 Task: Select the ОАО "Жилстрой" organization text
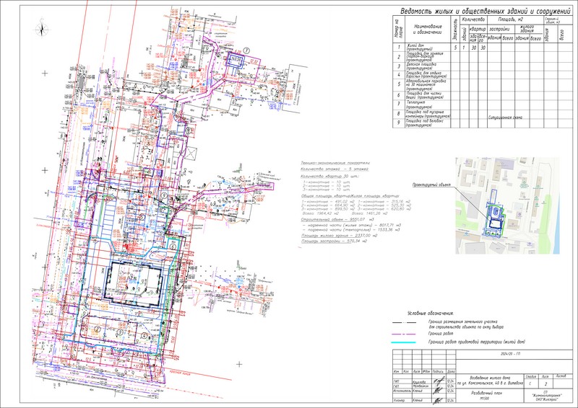tap(547, 399)
